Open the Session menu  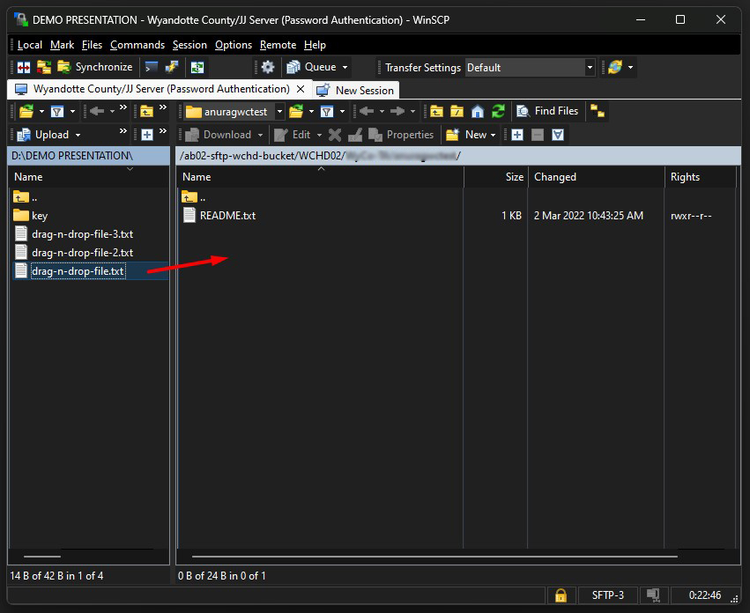(189, 45)
